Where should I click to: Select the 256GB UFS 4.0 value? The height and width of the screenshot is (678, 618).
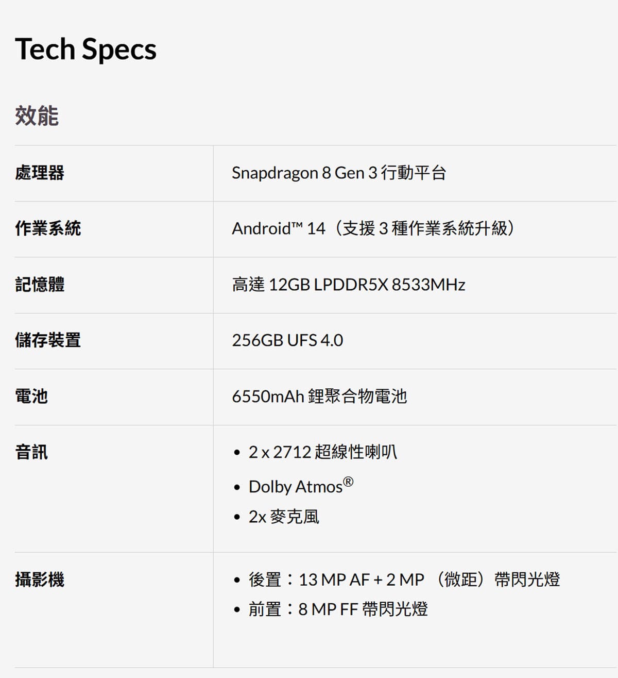287,340
